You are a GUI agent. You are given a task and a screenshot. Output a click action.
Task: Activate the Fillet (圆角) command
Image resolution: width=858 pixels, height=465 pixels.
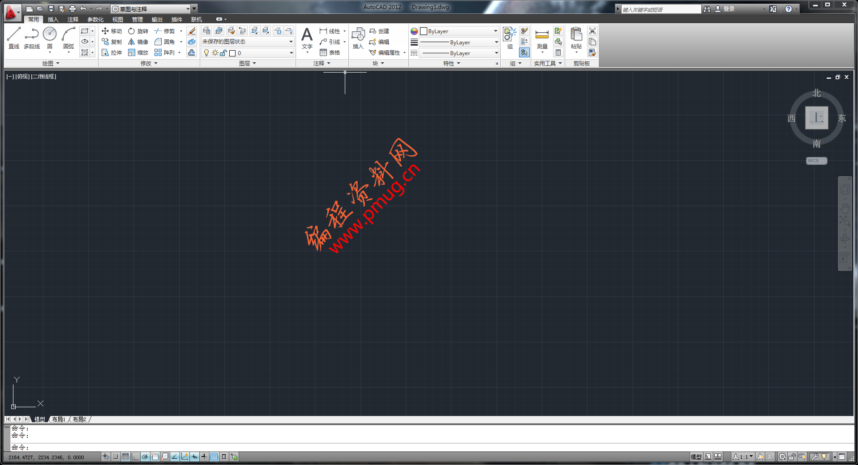click(164, 42)
